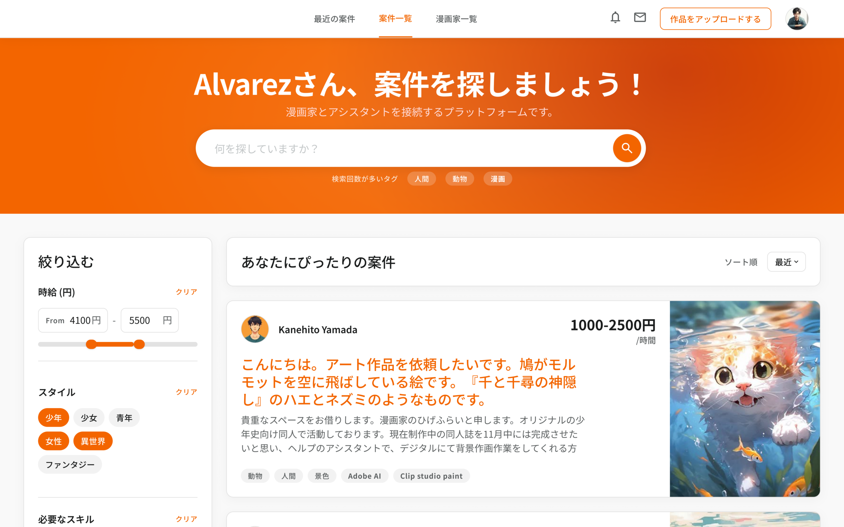Viewport: 844px width, 527px height.
Task: Click the lower wage slider handle
Action: click(91, 345)
